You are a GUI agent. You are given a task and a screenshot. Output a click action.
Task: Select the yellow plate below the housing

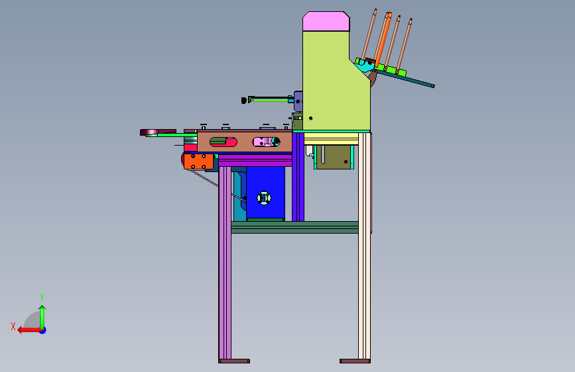(x=331, y=139)
